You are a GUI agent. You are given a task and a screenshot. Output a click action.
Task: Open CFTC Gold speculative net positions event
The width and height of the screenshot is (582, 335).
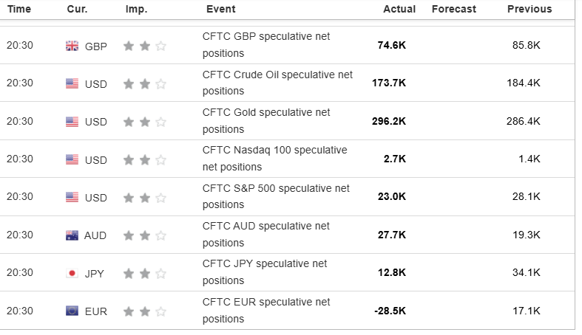(266, 121)
